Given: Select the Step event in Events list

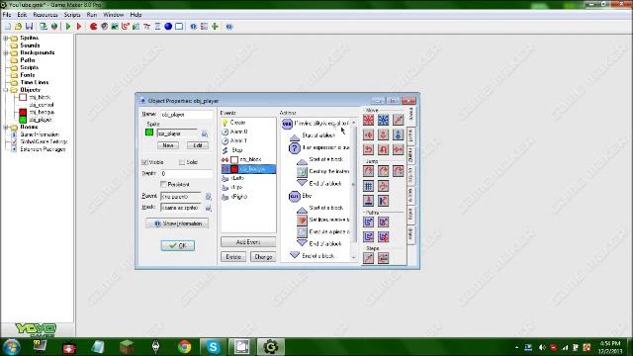Looking at the screenshot, I should [248, 150].
